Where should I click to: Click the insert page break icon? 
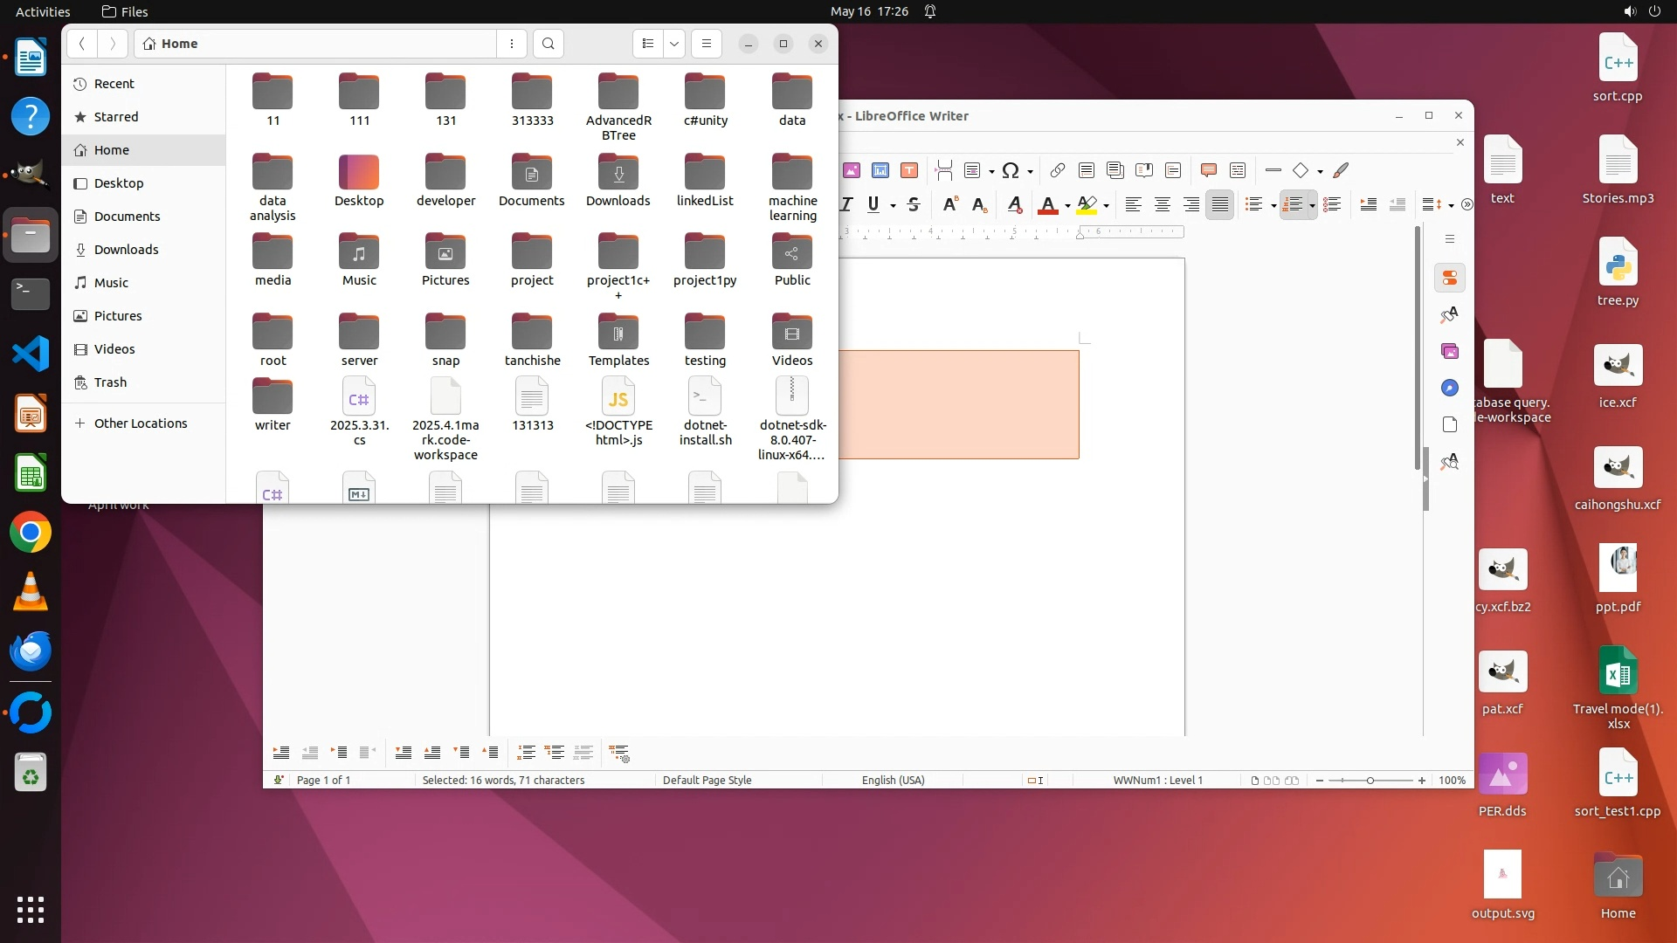pos(943,170)
